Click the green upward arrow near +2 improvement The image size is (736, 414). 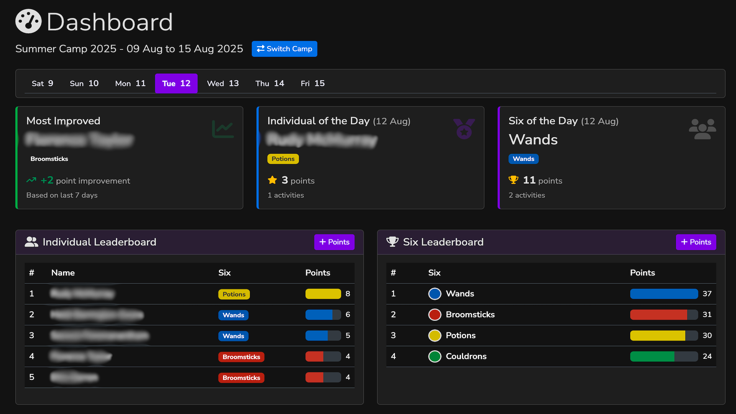tap(31, 180)
